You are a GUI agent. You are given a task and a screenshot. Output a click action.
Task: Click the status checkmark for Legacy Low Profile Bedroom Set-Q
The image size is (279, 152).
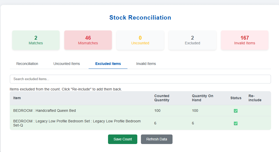point(236,123)
